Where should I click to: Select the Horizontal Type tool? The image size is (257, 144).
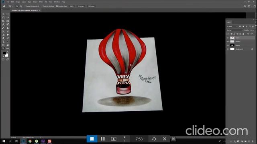[x=3, y=42]
